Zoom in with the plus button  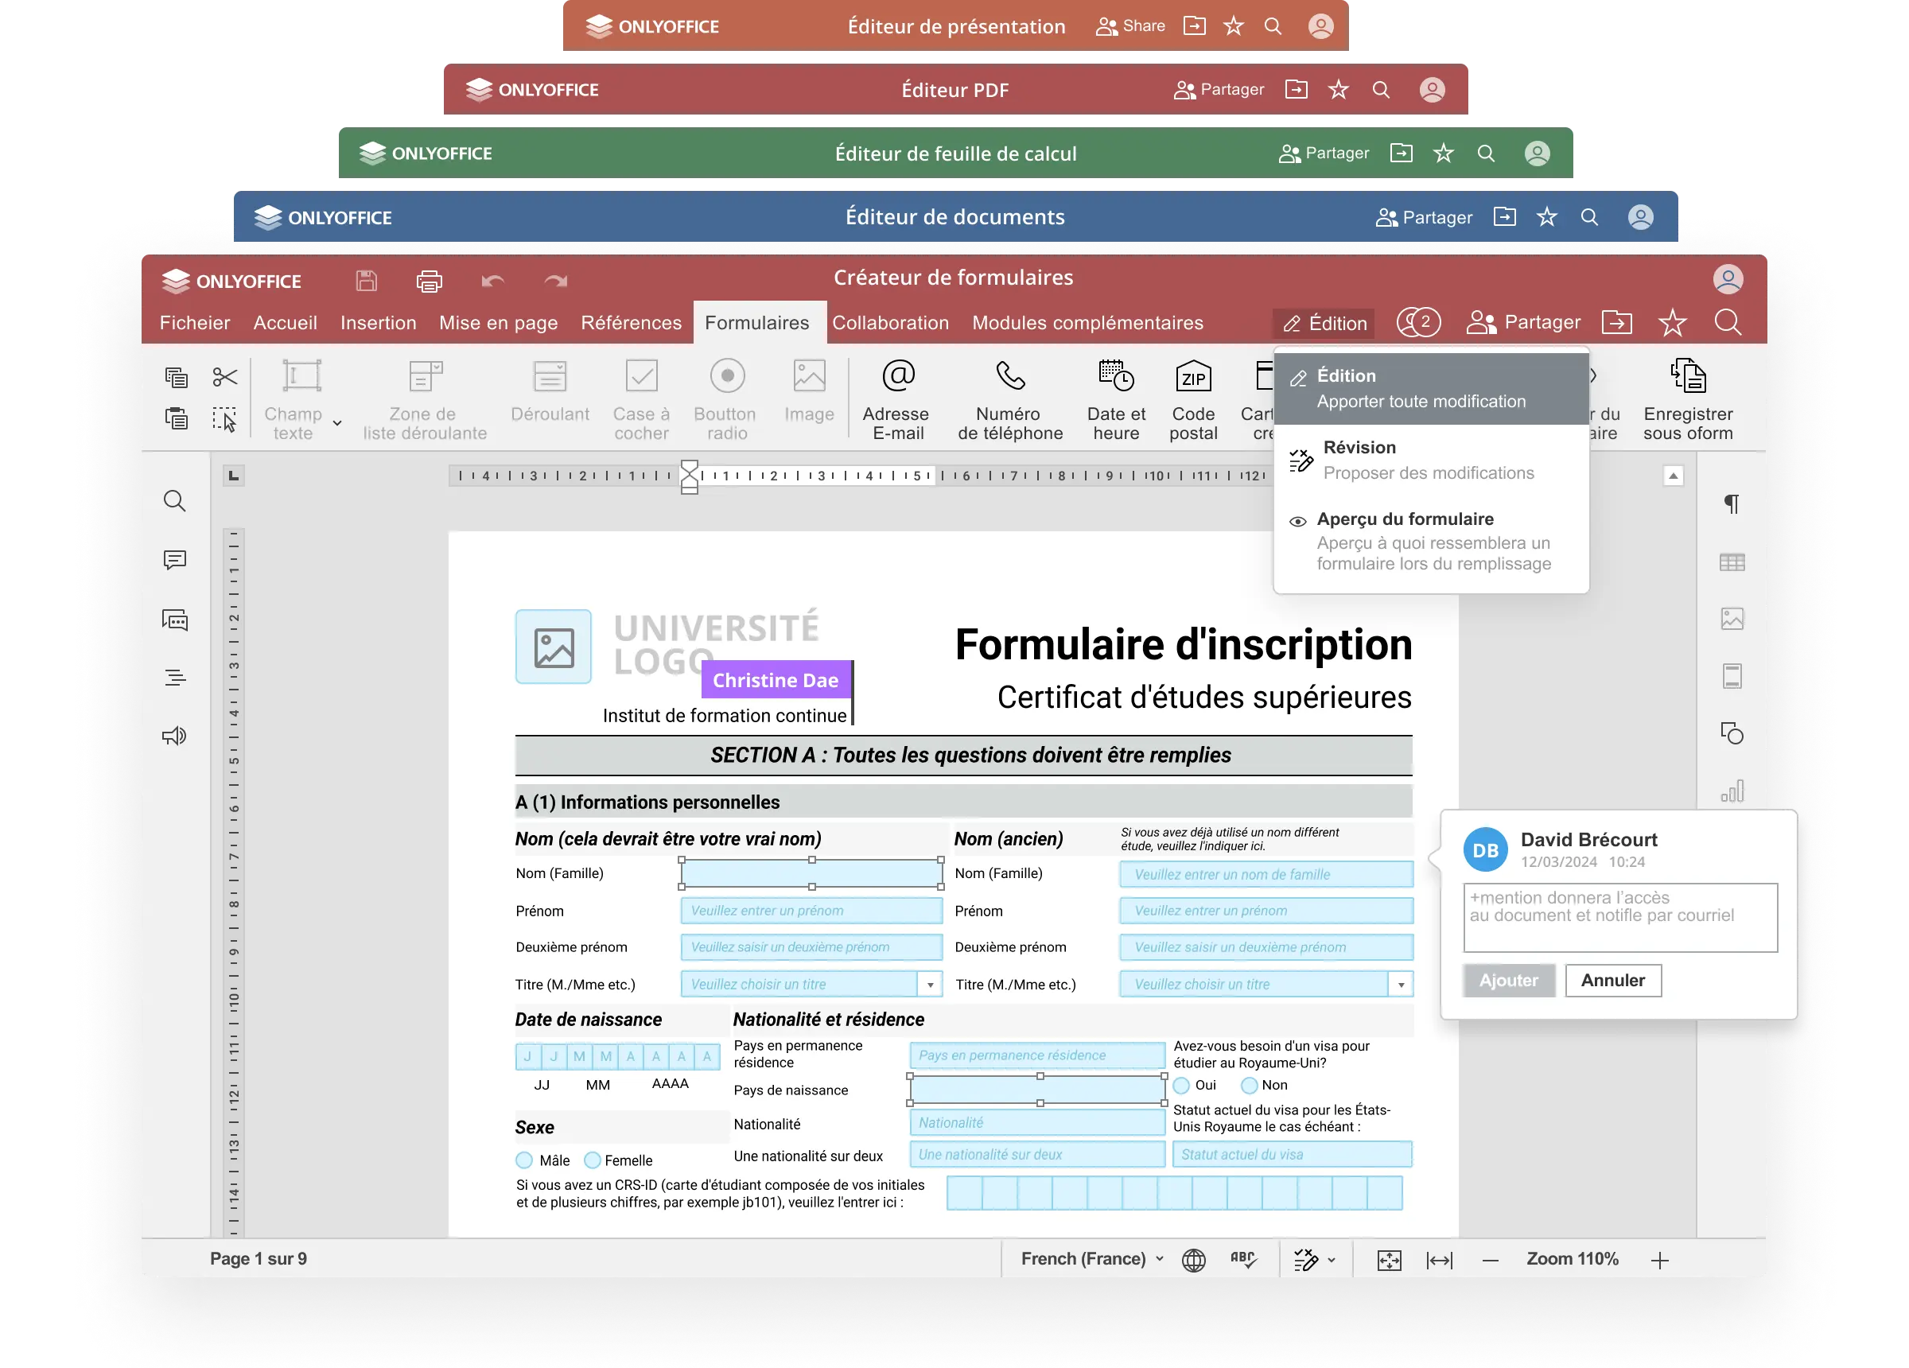[1659, 1261]
